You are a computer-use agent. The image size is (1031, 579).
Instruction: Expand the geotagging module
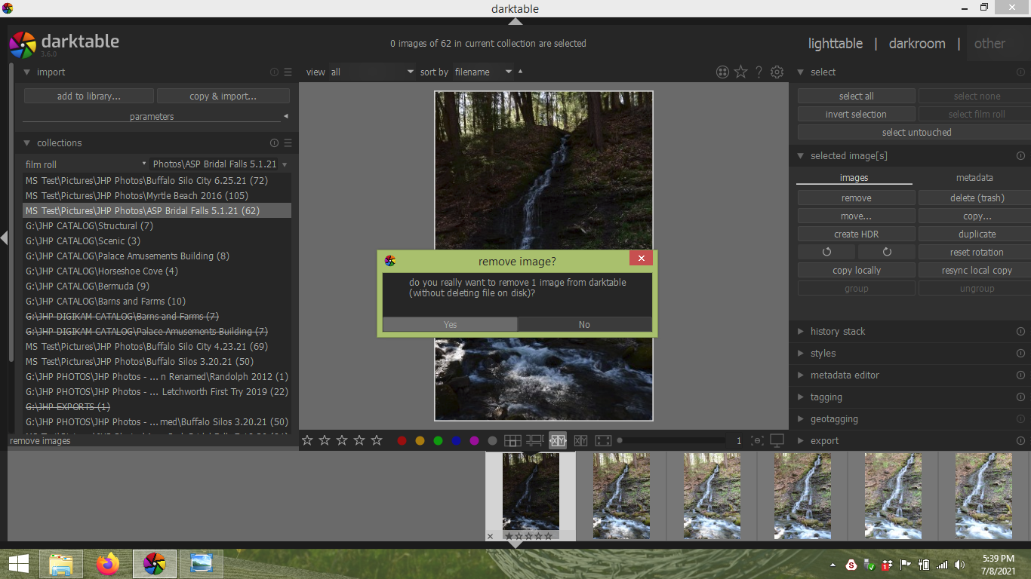click(801, 419)
